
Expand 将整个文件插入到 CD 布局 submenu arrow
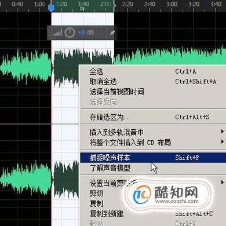(x=223, y=141)
